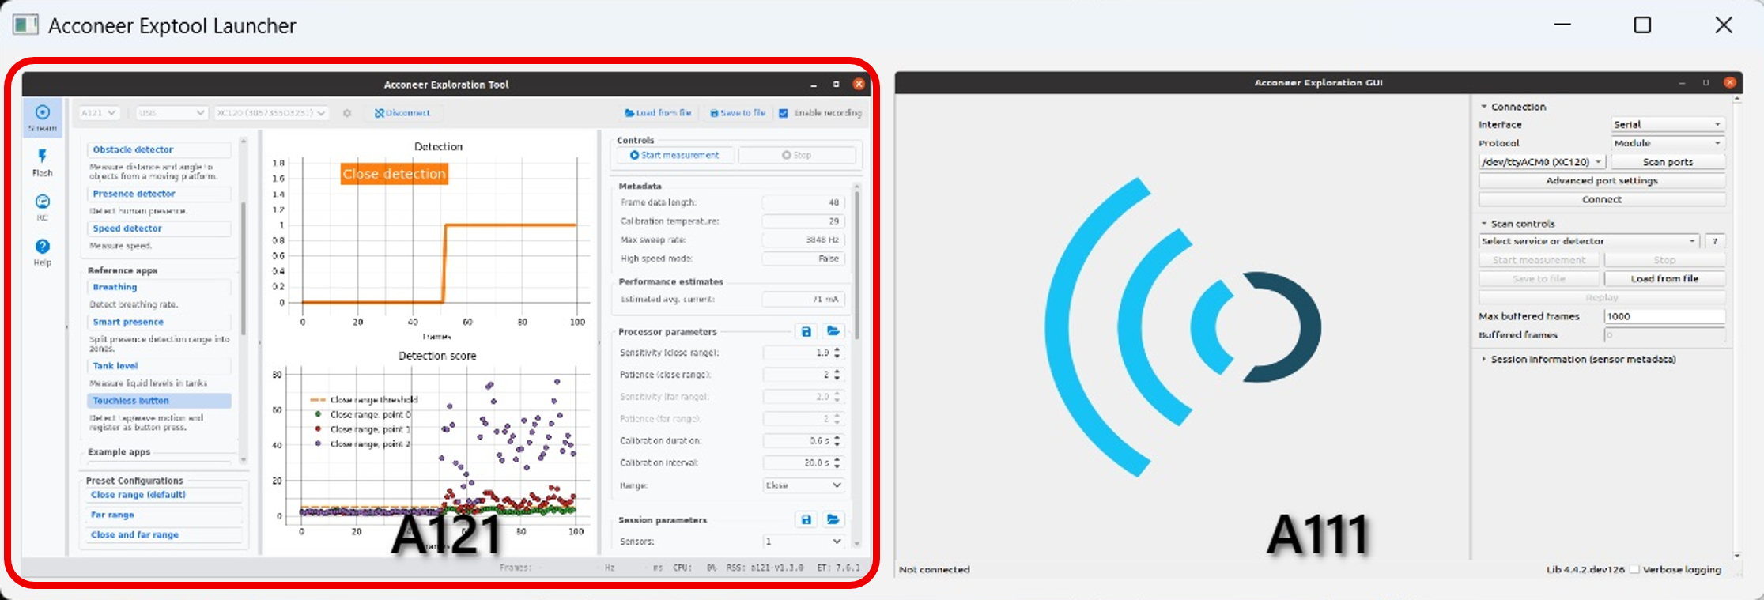Minimize the Acconeer Exptool Launcher window
The height and width of the screenshot is (600, 1764).
click(1562, 25)
